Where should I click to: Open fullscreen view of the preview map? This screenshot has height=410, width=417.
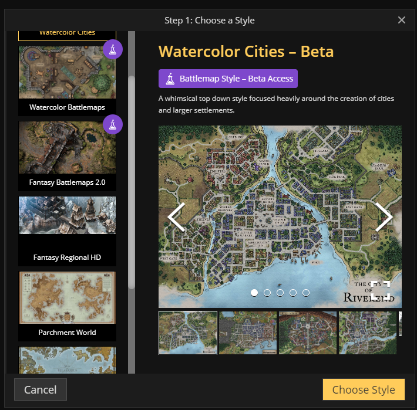(380, 290)
